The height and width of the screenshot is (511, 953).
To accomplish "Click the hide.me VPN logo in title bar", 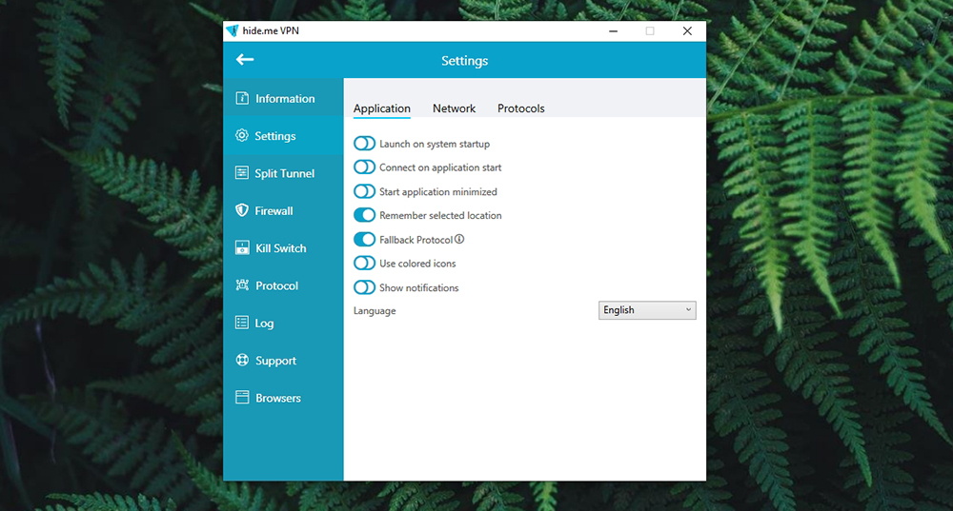I will click(x=233, y=30).
